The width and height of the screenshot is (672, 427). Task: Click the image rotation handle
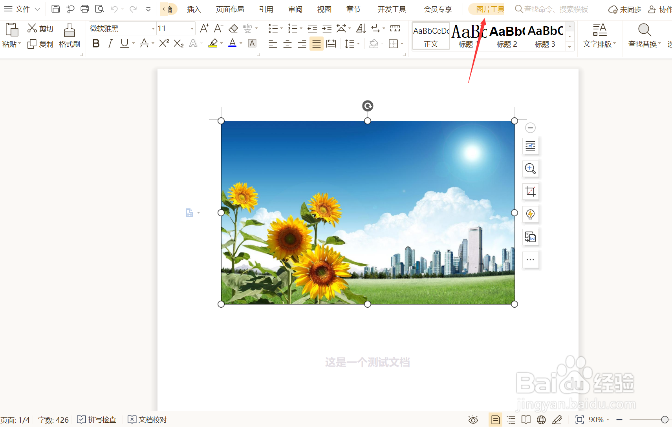[368, 106]
